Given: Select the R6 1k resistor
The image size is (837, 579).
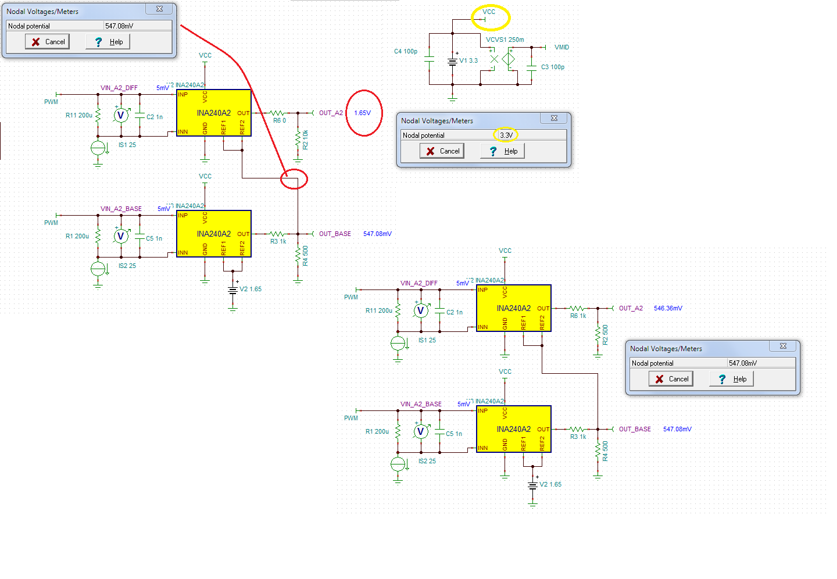Looking at the screenshot, I should coord(577,308).
